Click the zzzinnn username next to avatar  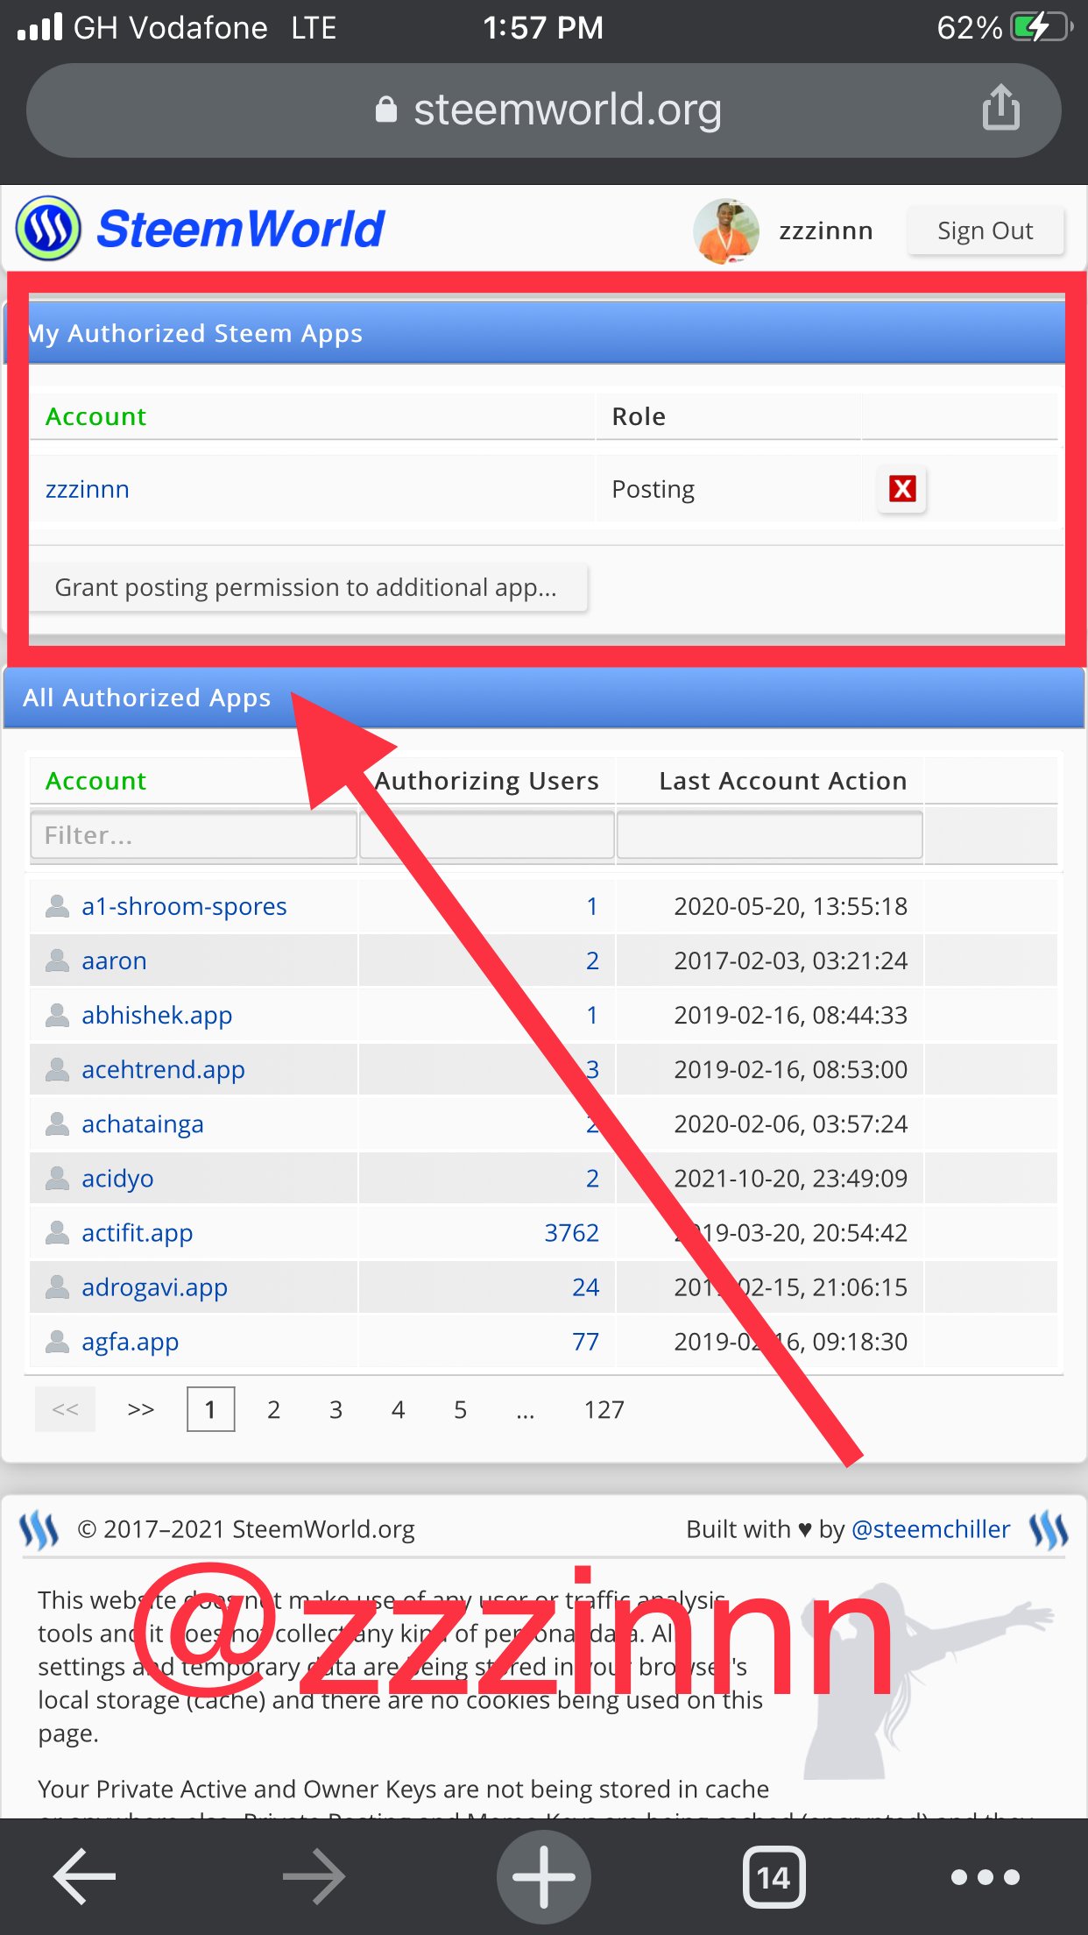point(826,230)
